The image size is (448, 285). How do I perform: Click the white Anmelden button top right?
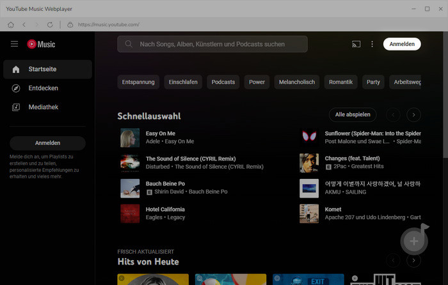[402, 44]
